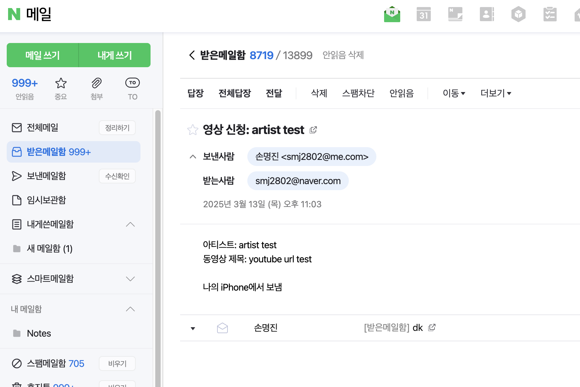
Task: Click the 답장 reply button
Action: click(196, 93)
